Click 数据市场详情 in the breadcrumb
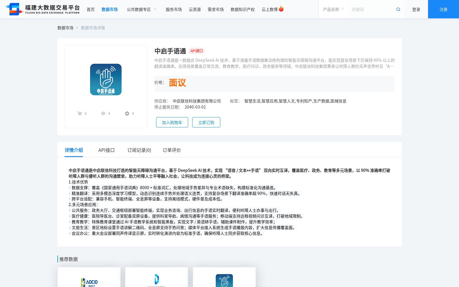Image resolution: width=459 pixels, height=287 pixels. pos(93,28)
